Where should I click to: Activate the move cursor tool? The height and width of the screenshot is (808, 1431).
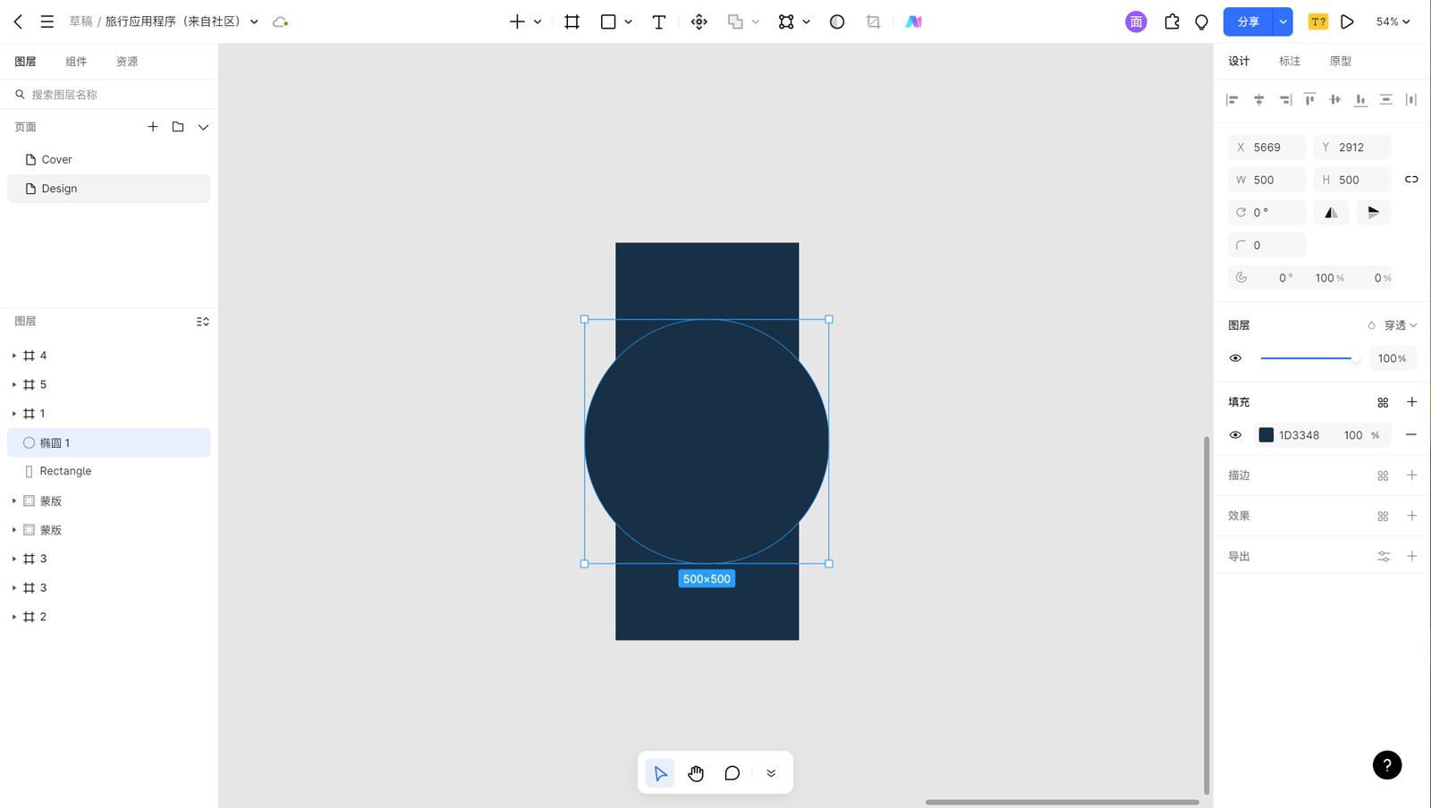[x=660, y=773]
